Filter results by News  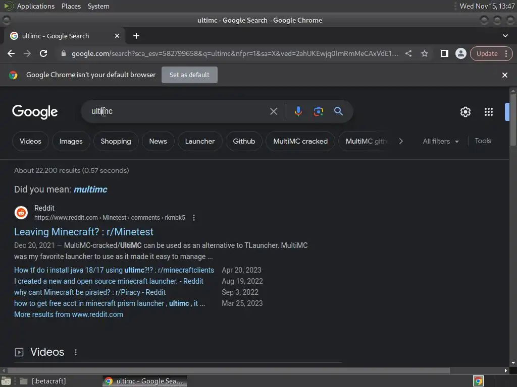[158, 141]
